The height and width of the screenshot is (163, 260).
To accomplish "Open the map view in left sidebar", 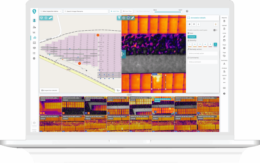I will 34,38.
